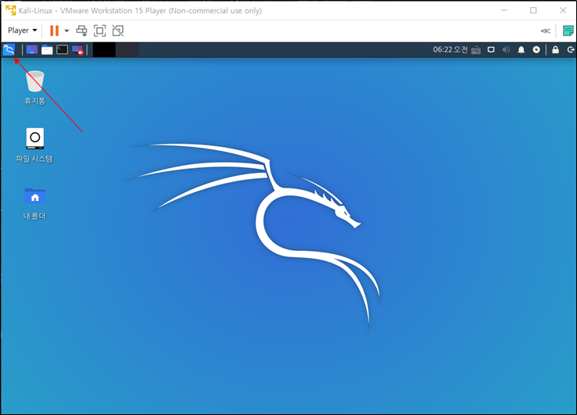
Task: Select the 파일 시스템 desktop icon
Action: point(34,145)
